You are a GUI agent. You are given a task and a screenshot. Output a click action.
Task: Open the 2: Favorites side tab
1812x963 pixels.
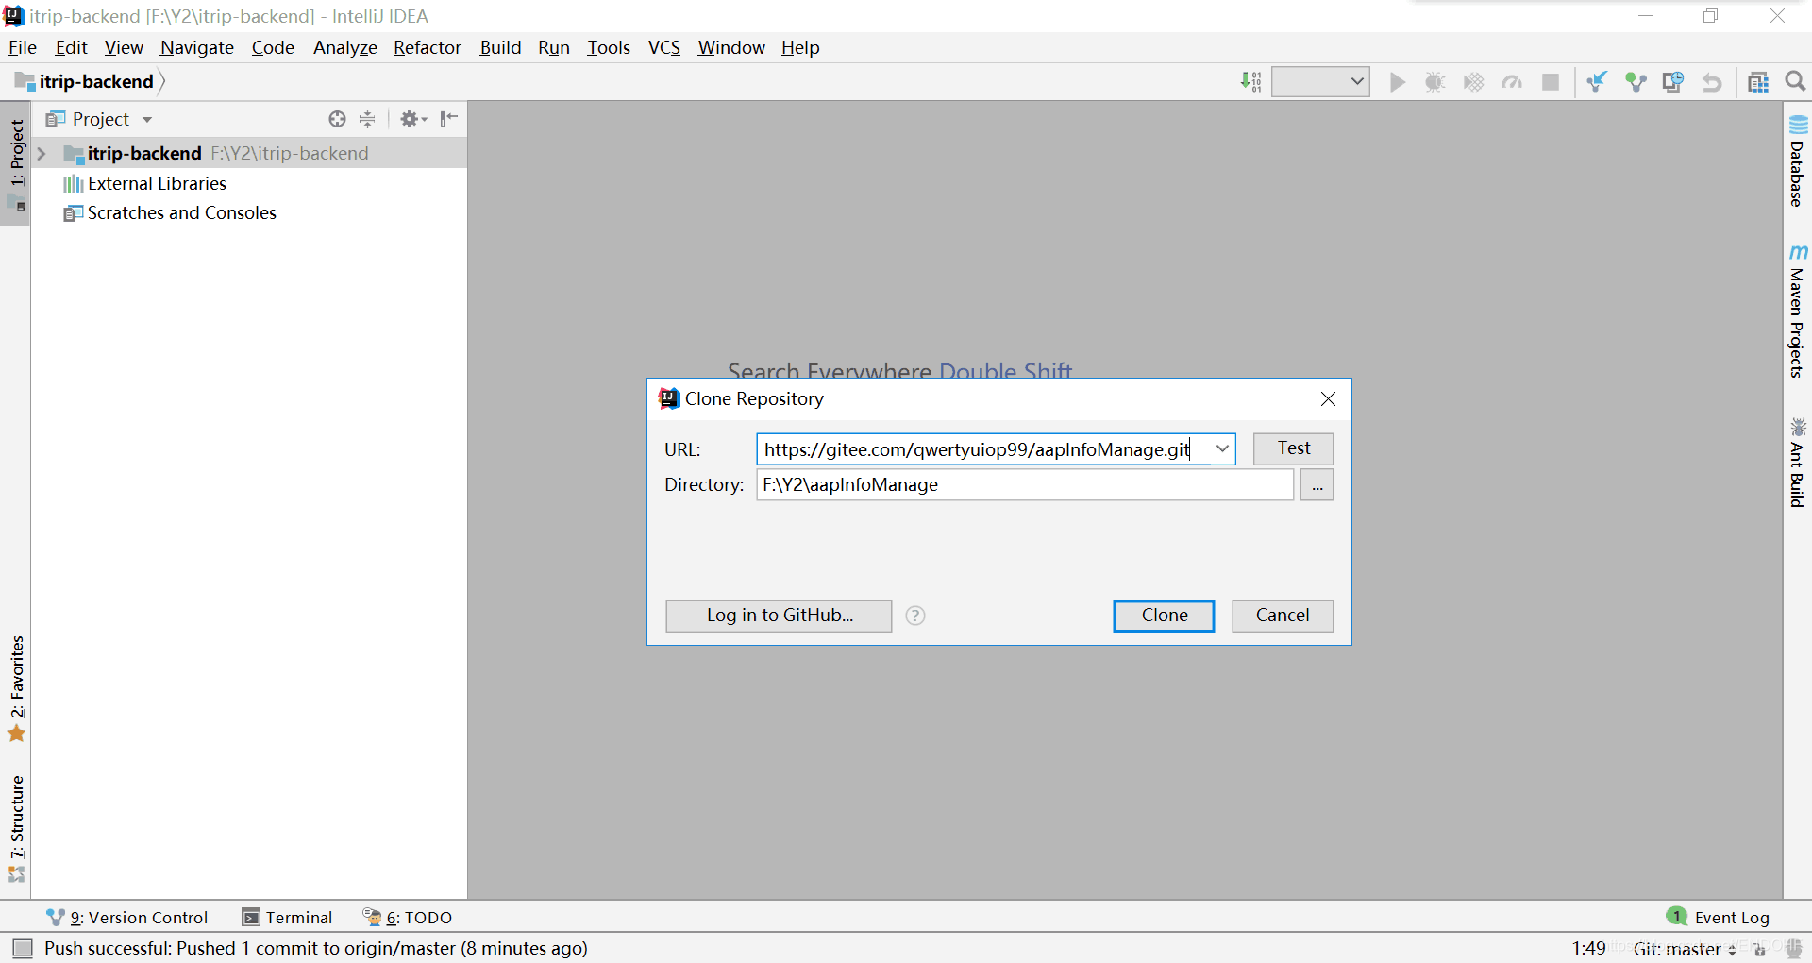pos(16,689)
